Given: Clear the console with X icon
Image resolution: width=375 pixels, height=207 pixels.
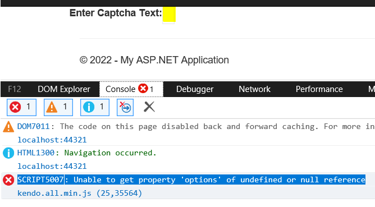Looking at the screenshot, I should pos(149,107).
